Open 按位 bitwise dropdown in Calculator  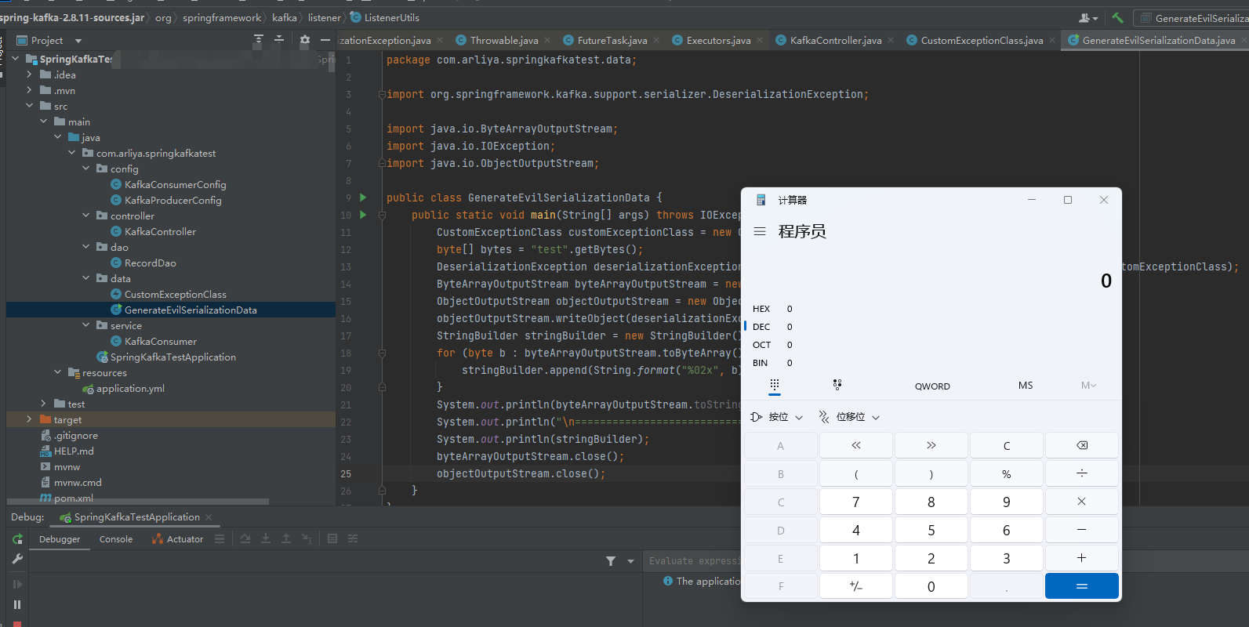[x=777, y=417]
